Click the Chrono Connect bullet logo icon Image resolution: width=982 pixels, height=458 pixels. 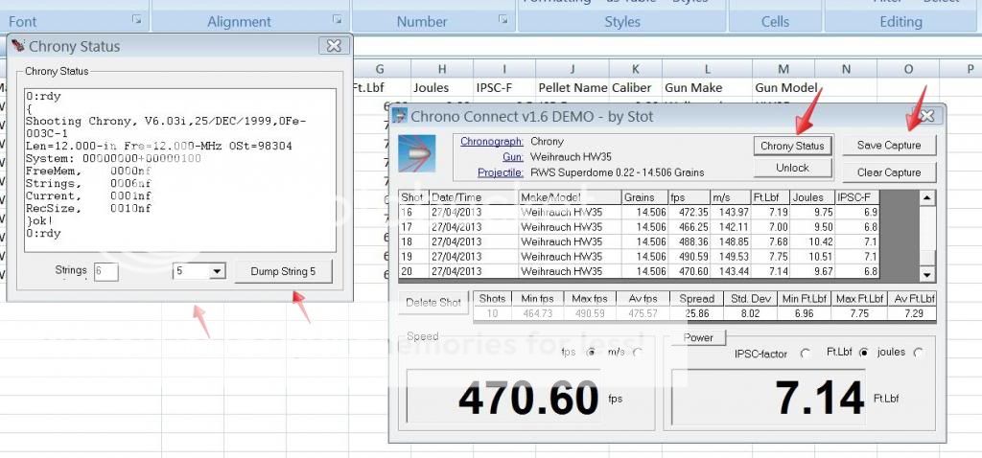[417, 153]
